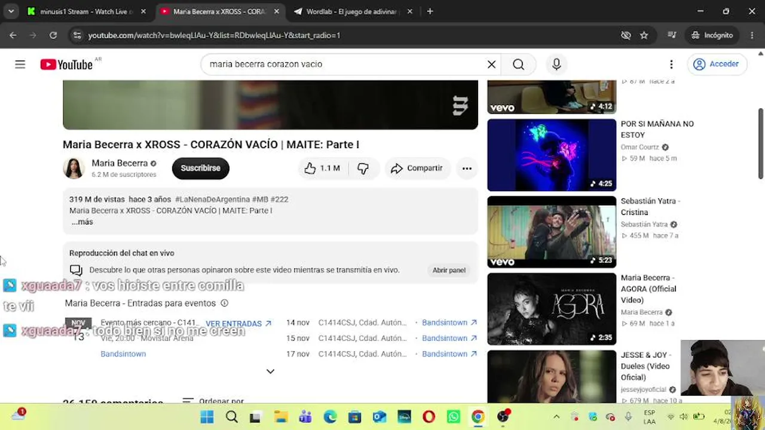Go to the YouTube home logo

click(66, 64)
